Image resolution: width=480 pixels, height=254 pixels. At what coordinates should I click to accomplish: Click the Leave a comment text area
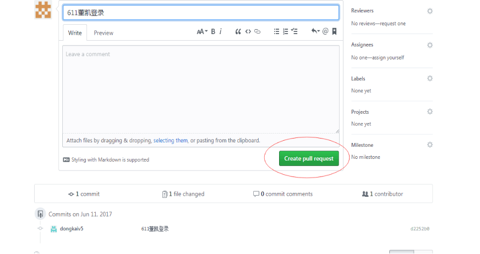[x=201, y=89]
